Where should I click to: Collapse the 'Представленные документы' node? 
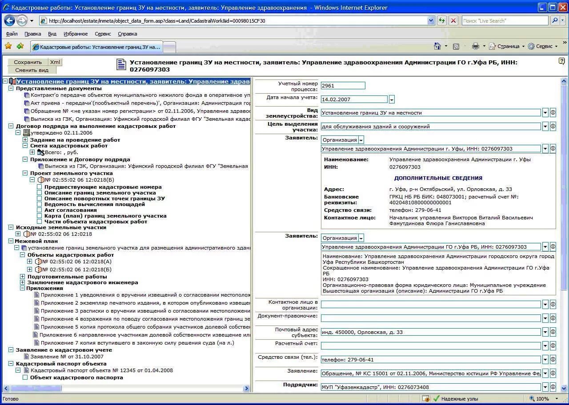11,88
